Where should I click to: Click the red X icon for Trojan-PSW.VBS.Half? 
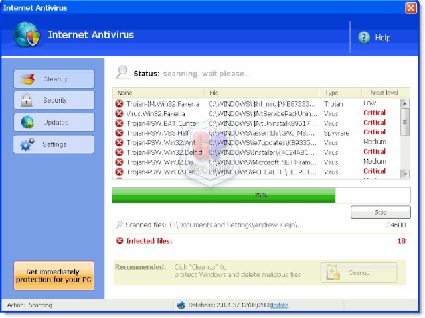tap(119, 133)
